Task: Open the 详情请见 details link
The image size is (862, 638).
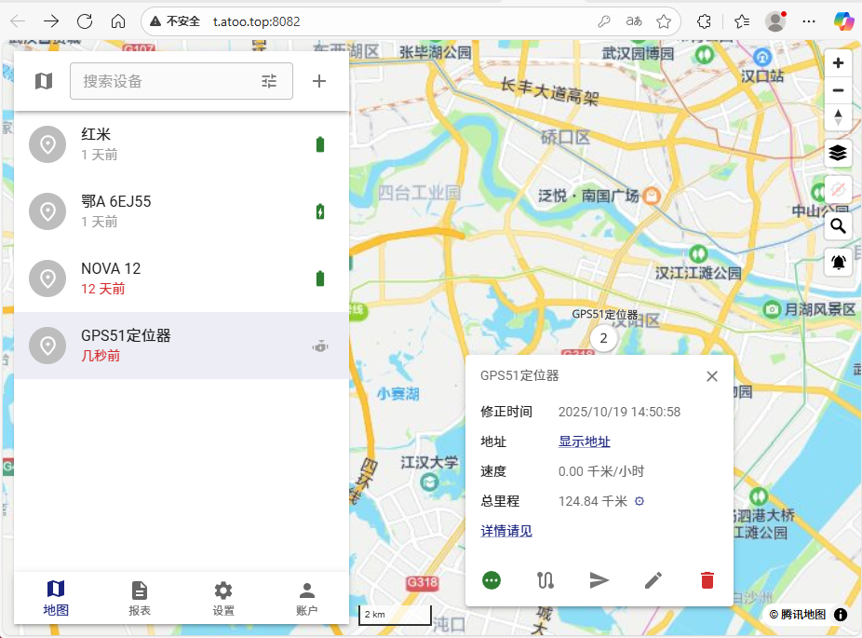Action: click(x=506, y=531)
